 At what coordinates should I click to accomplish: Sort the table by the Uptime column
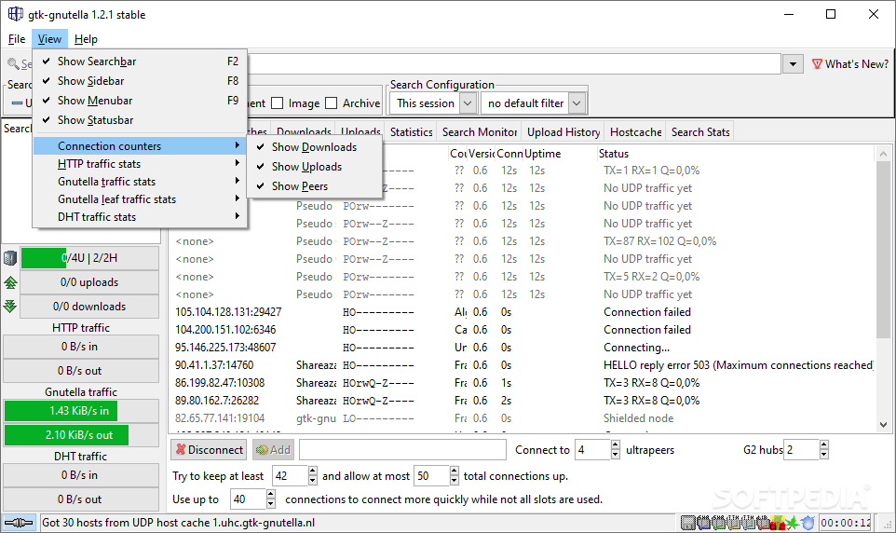(559, 153)
